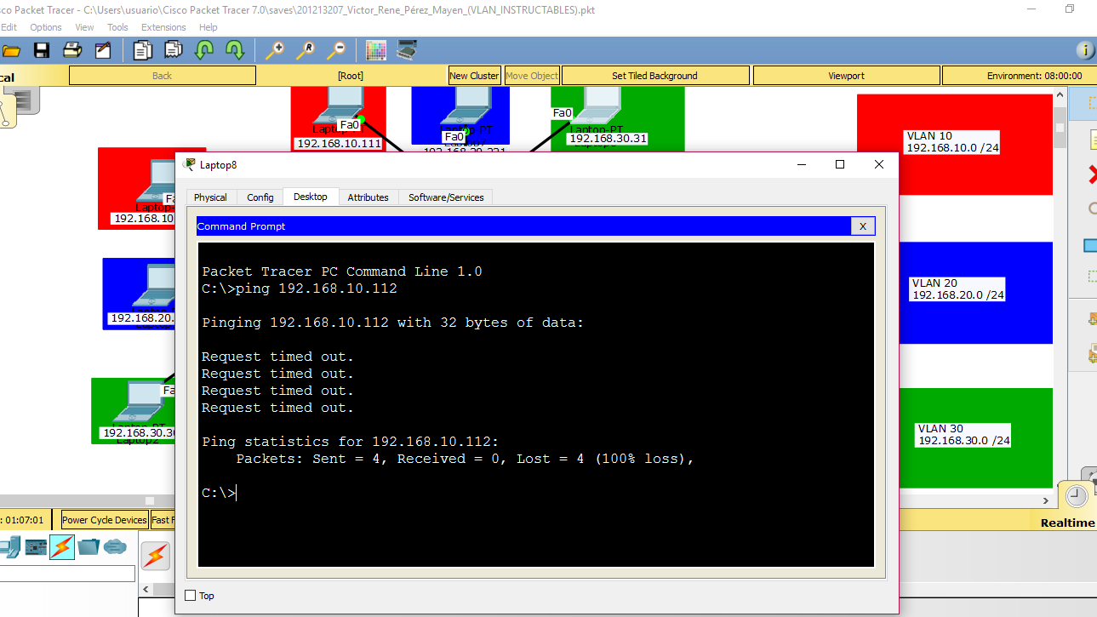Screen dimensions: 1097x617
Task: Select the Multiuser Connection cloud category
Action: coord(115,546)
